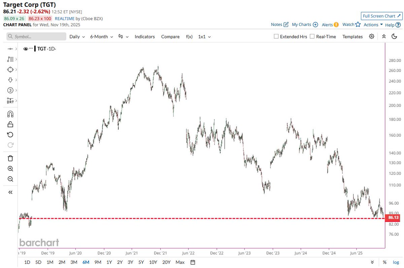Expand the Actions dropdown
The image size is (404, 268).
pyautogui.click(x=373, y=25)
